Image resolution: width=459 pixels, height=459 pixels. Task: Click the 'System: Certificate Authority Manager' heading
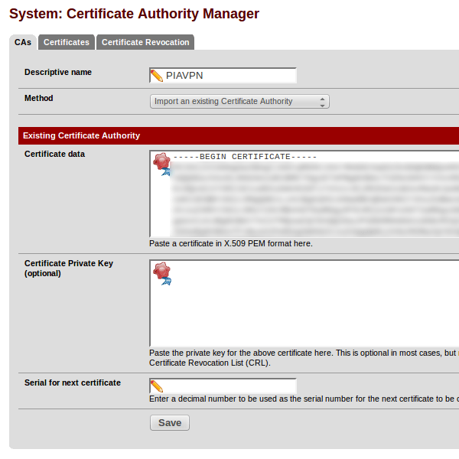[134, 14]
